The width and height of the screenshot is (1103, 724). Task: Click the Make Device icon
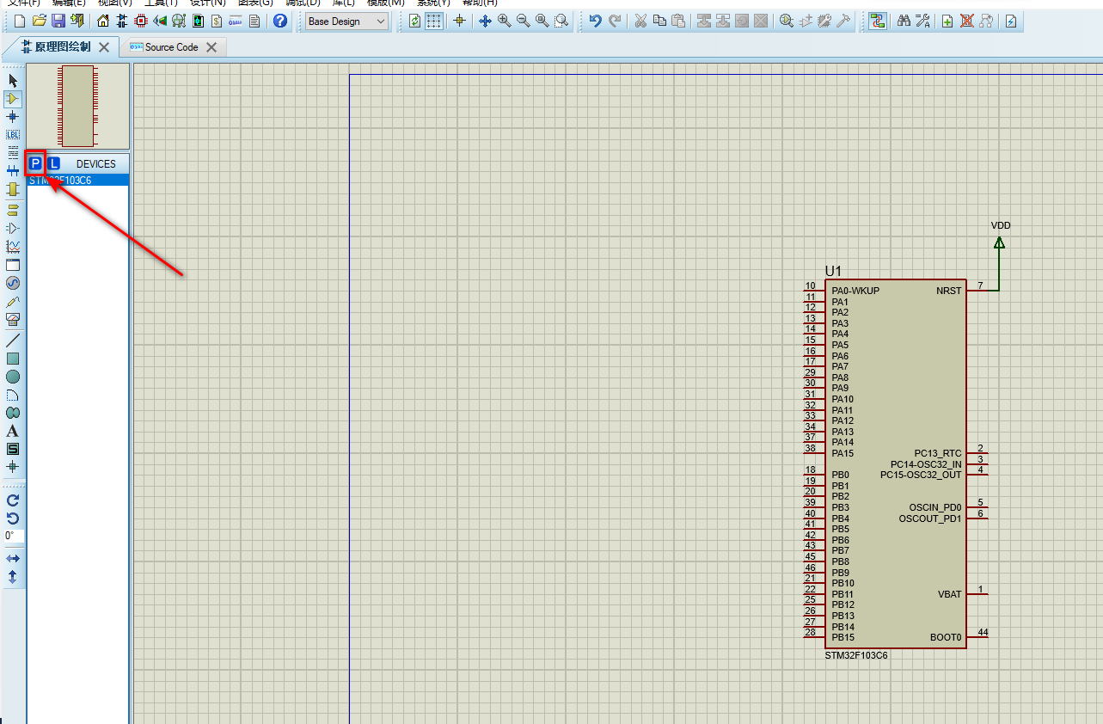tap(806, 21)
